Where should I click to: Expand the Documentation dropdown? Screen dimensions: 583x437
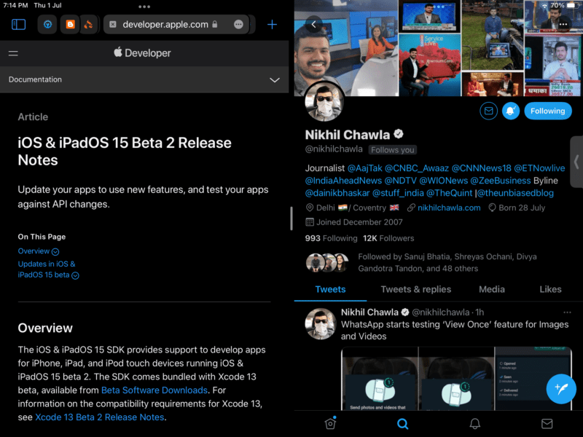(x=275, y=80)
